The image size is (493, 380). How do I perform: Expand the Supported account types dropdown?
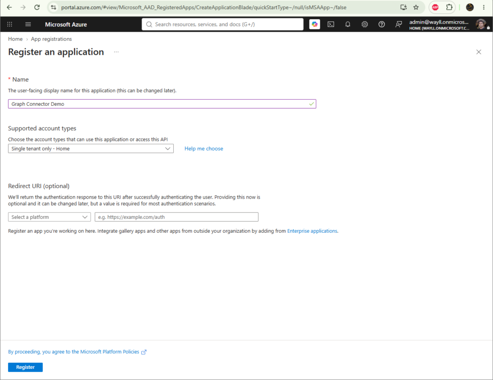point(91,149)
